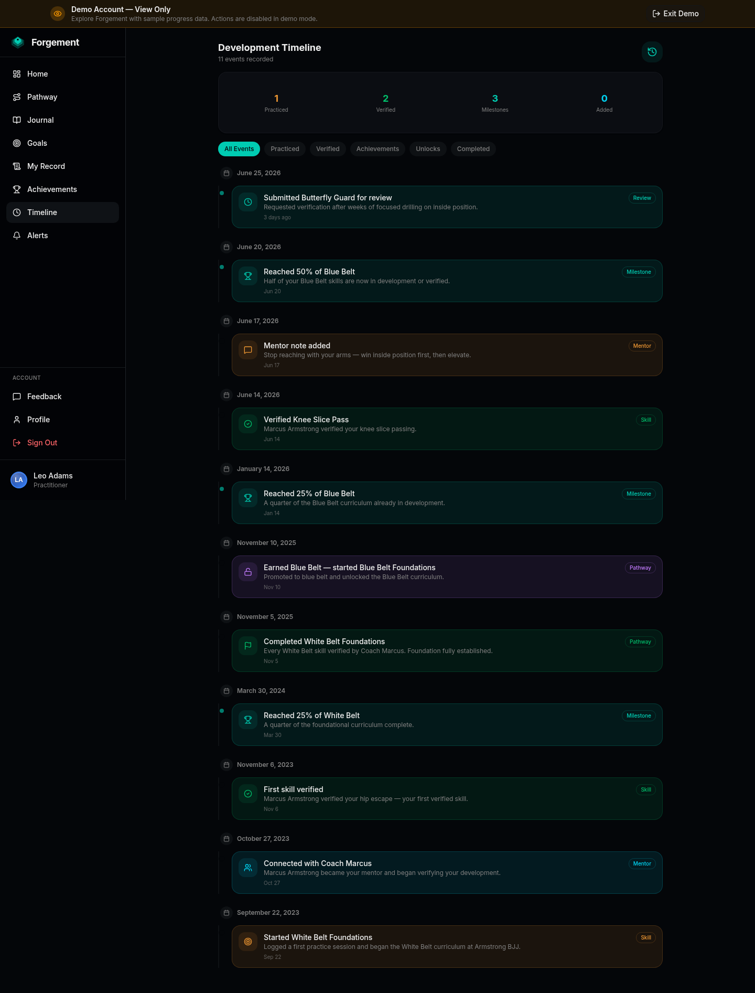Switch to the Unlocks filter
The height and width of the screenshot is (993, 755).
pos(428,149)
